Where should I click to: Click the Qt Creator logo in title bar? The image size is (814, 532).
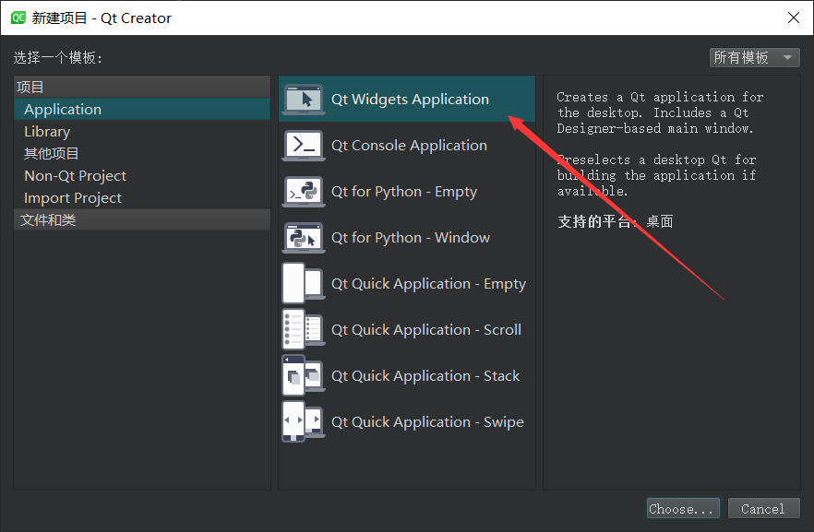tap(18, 18)
